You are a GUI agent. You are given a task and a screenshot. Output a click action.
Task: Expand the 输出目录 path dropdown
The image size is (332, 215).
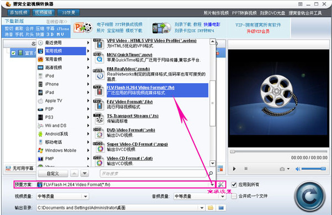(x=202, y=208)
